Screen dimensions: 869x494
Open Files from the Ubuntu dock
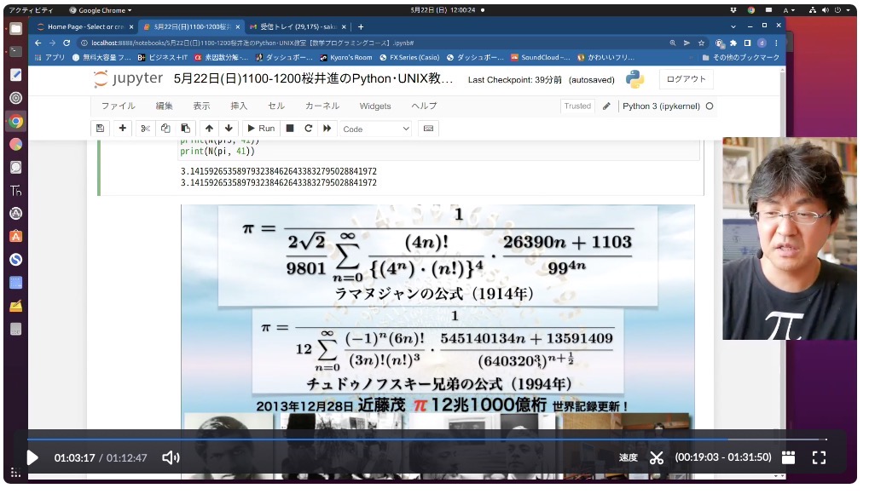point(16,28)
